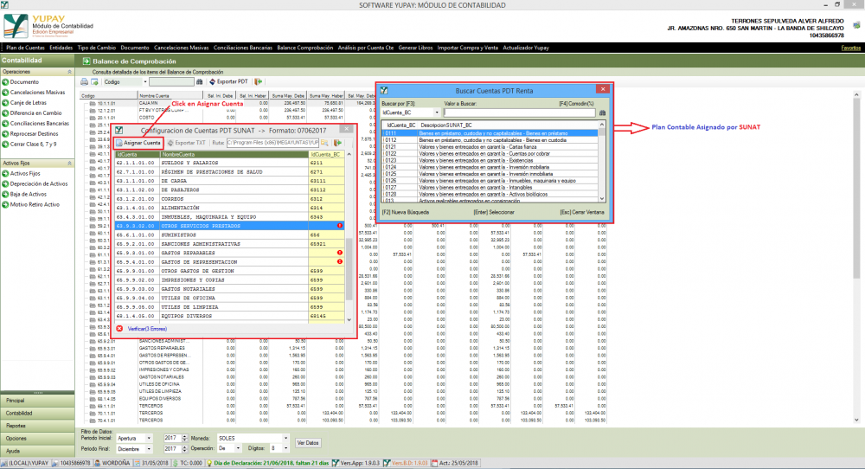Open the IdCuenta_BC Buscar por dropdown

coord(436,112)
